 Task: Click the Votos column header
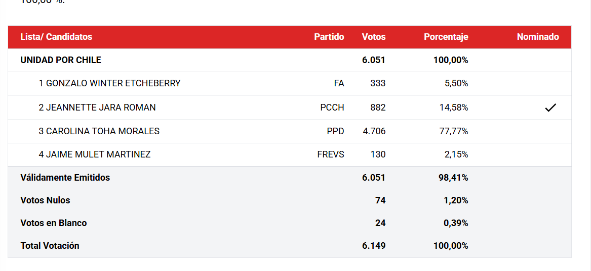[374, 37]
